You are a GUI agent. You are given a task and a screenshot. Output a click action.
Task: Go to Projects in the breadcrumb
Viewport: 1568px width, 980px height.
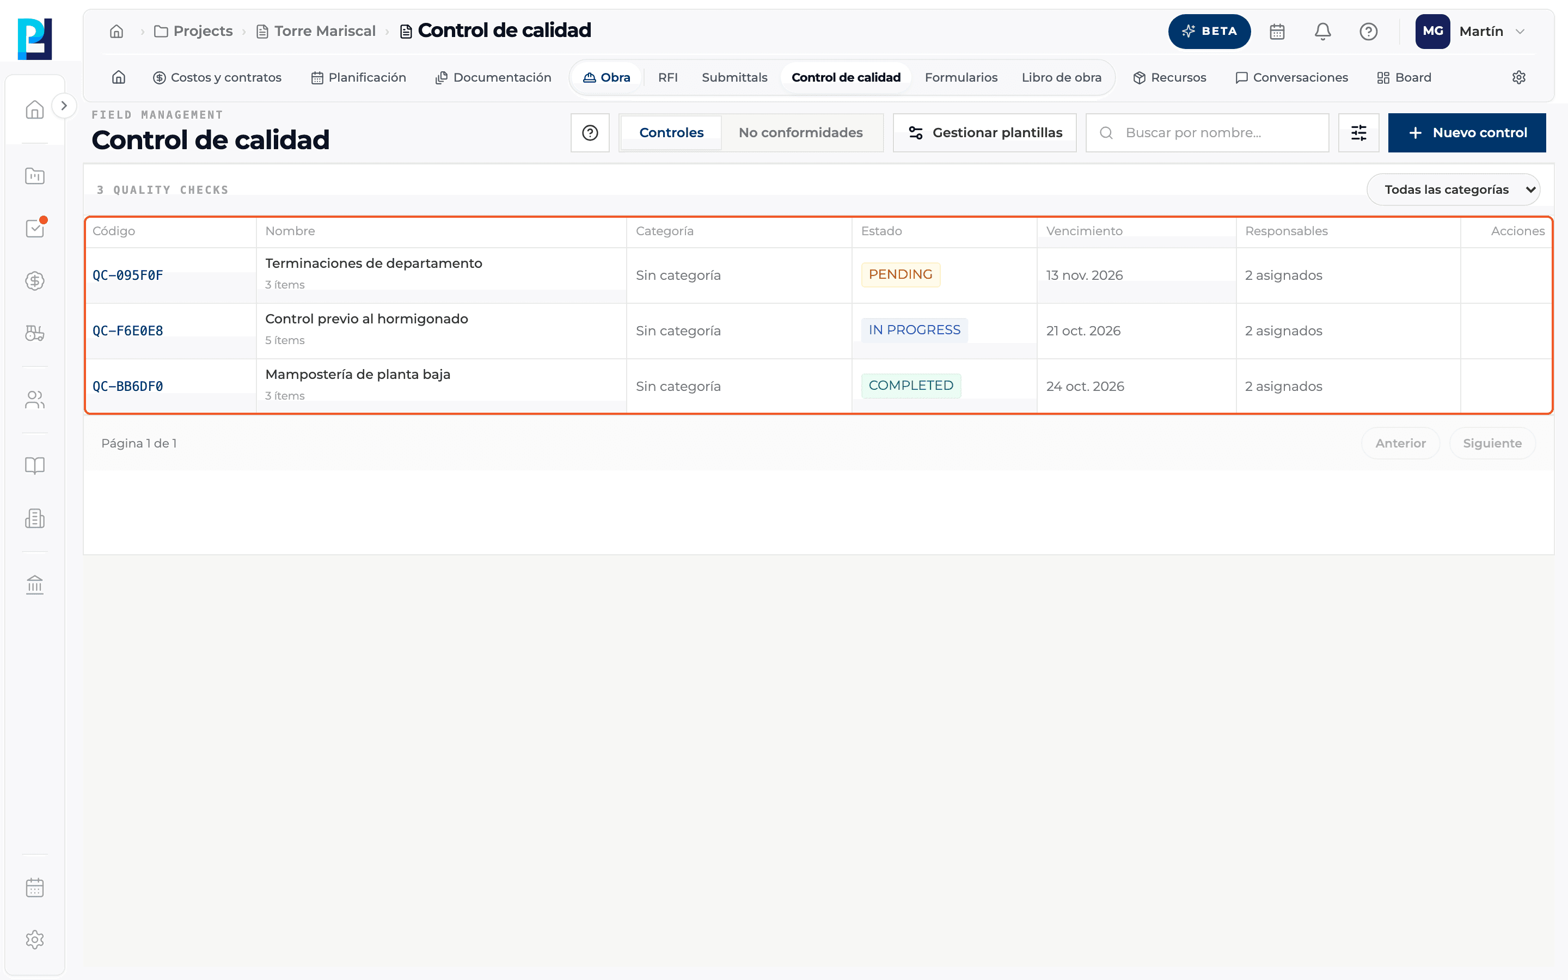(194, 31)
